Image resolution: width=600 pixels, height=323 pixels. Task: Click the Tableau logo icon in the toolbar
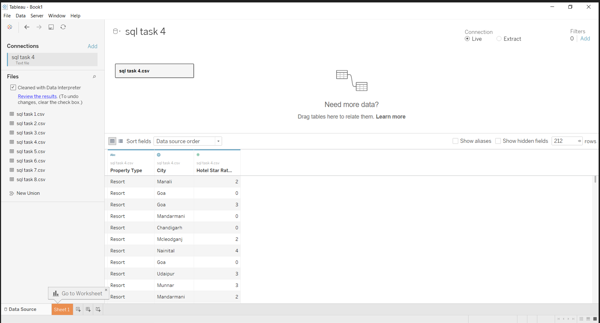tap(9, 27)
